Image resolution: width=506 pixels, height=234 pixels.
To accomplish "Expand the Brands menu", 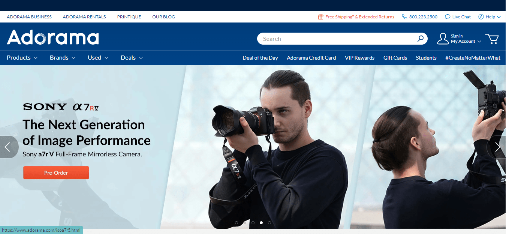I will point(63,58).
